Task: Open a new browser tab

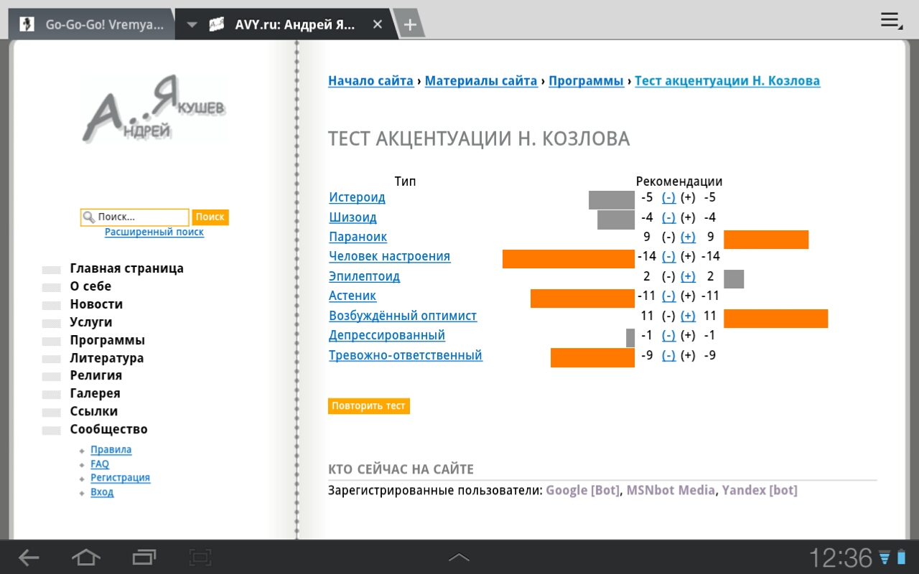Action: pyautogui.click(x=409, y=24)
